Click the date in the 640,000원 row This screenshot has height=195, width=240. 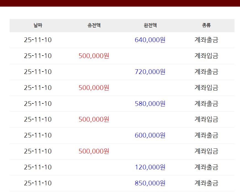pyautogui.click(x=38, y=40)
